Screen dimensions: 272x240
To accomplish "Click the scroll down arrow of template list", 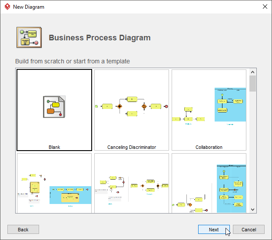I will (252, 210).
